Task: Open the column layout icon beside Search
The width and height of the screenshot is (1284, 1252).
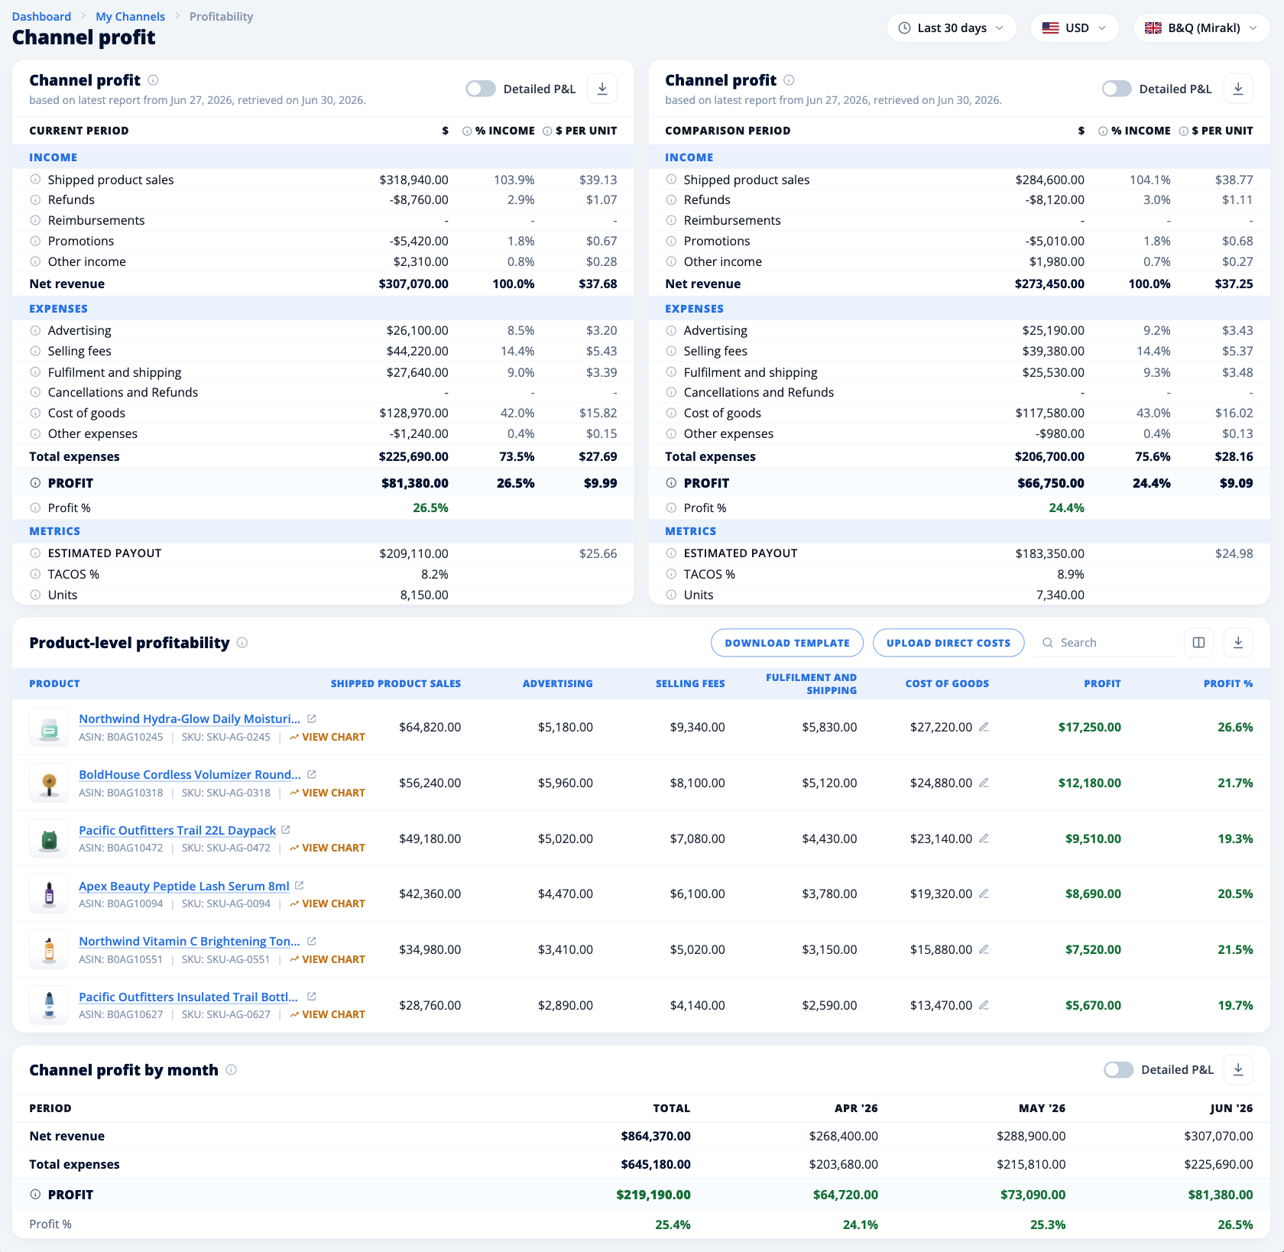Action: [x=1198, y=643]
